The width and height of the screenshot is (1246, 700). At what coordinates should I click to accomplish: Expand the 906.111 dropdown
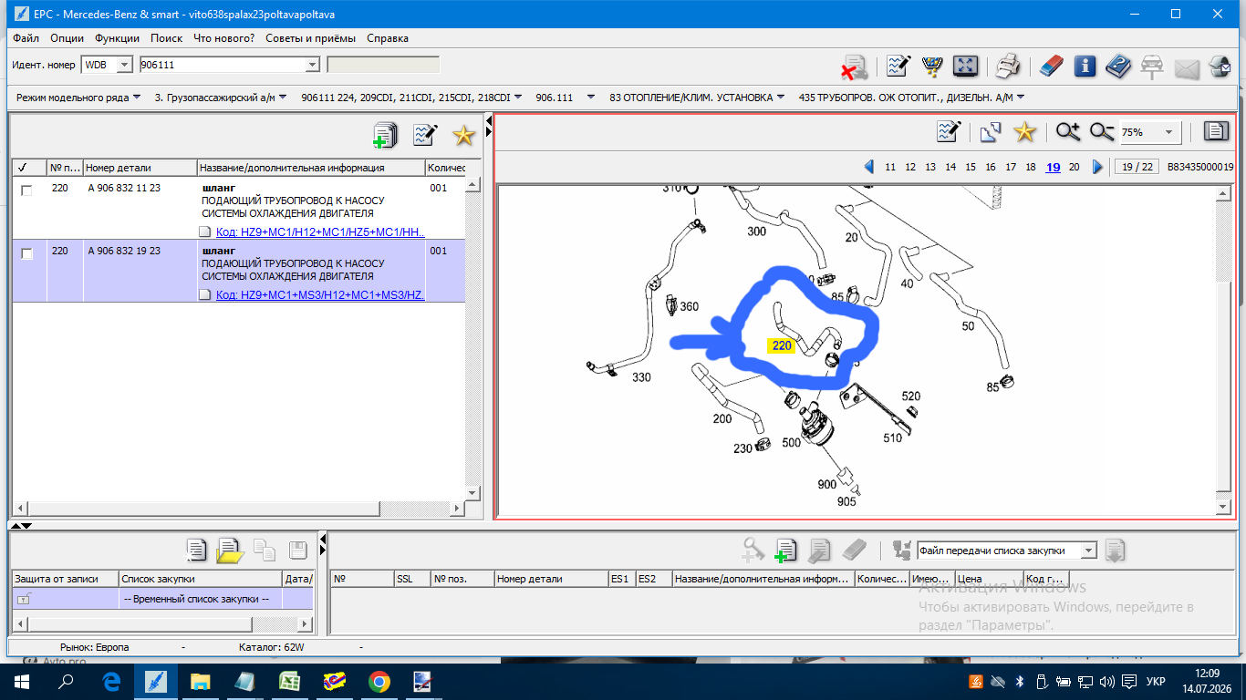(x=591, y=98)
